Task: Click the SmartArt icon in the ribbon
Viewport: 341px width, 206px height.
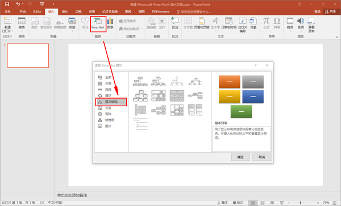Action: coord(98,24)
